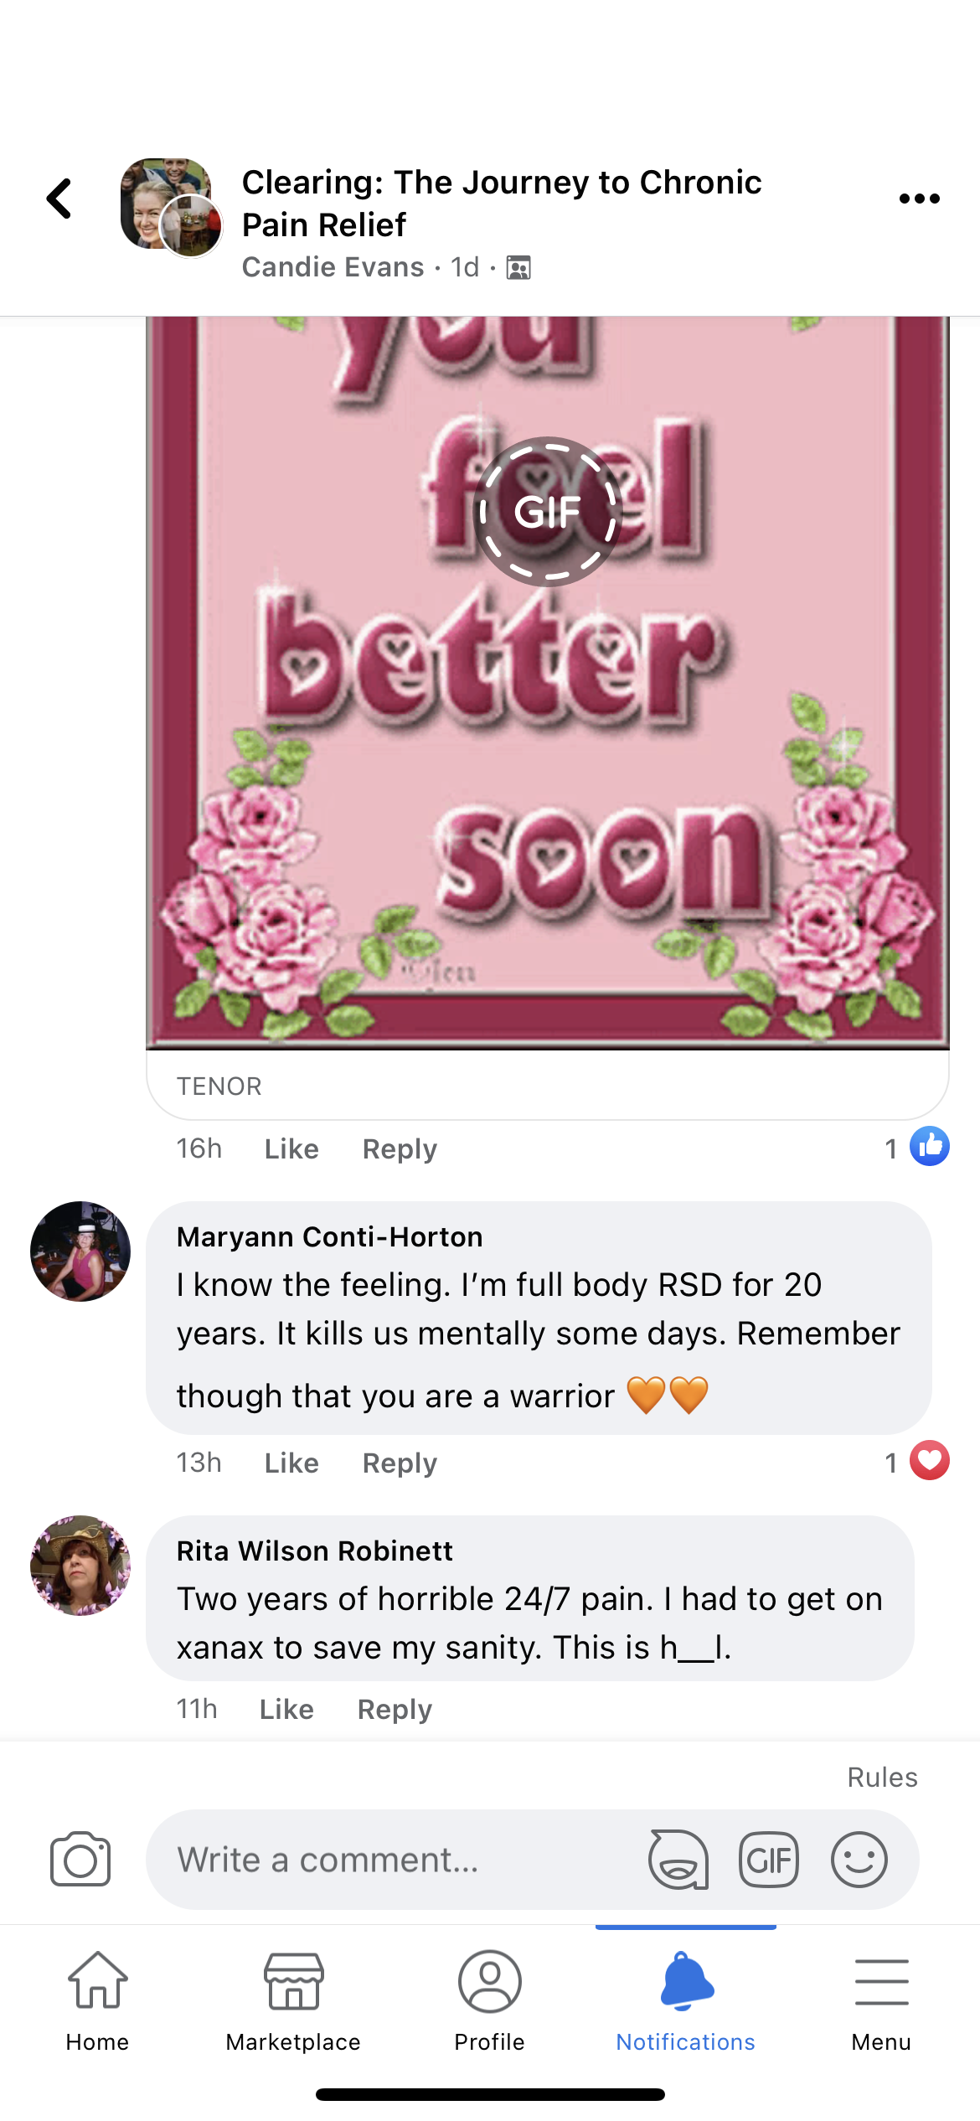The width and height of the screenshot is (980, 2121).
Task: Focus the Write a comment field
Action: (394, 1859)
